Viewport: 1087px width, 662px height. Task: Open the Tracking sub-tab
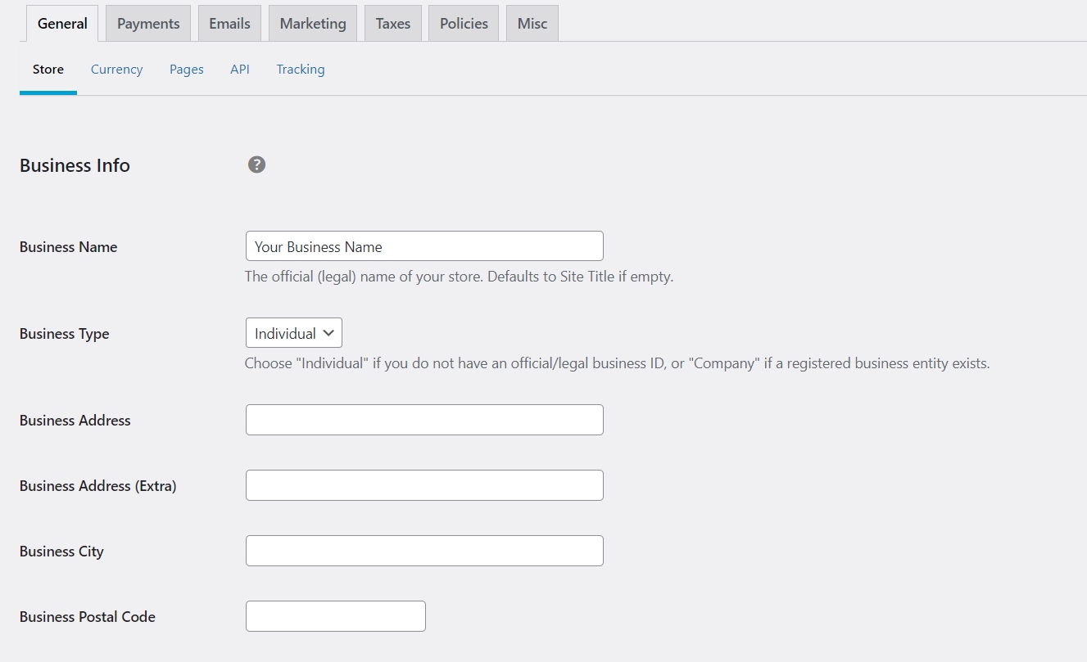coord(301,70)
